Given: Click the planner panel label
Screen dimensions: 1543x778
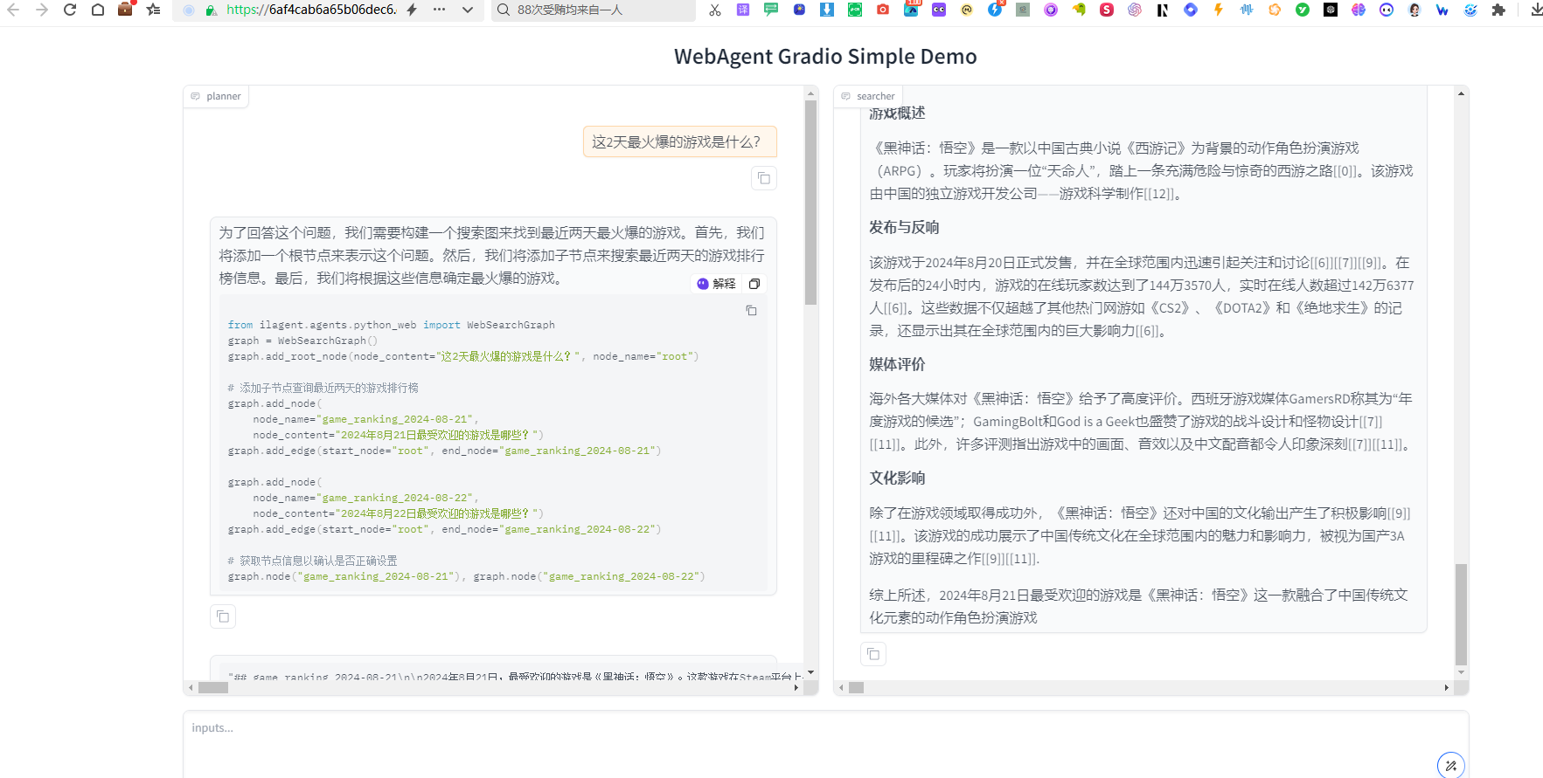Looking at the screenshot, I should click(x=216, y=96).
